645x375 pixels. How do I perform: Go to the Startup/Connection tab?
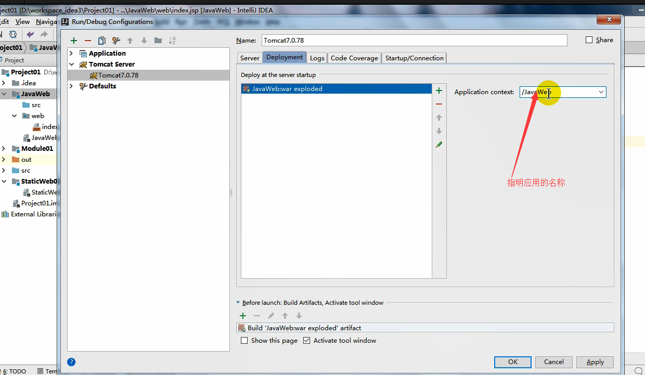pyautogui.click(x=415, y=58)
